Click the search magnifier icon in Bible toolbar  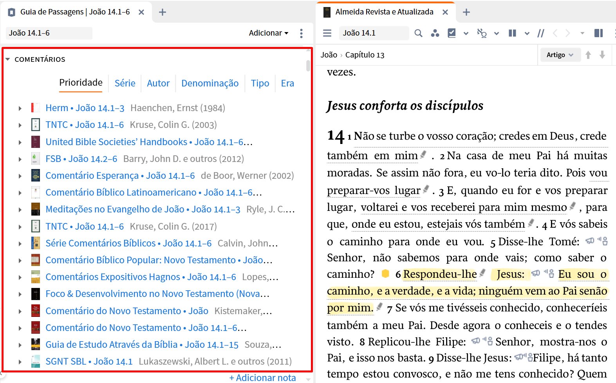tap(418, 33)
